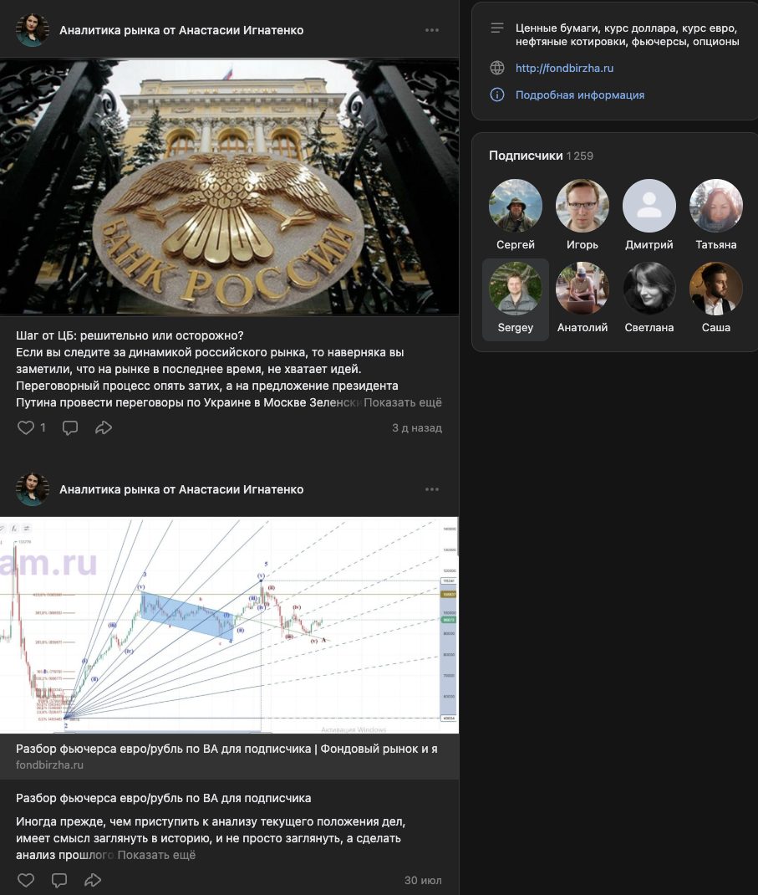Like the euro/ruble futures post
Image resolution: width=758 pixels, height=895 pixels.
[26, 880]
